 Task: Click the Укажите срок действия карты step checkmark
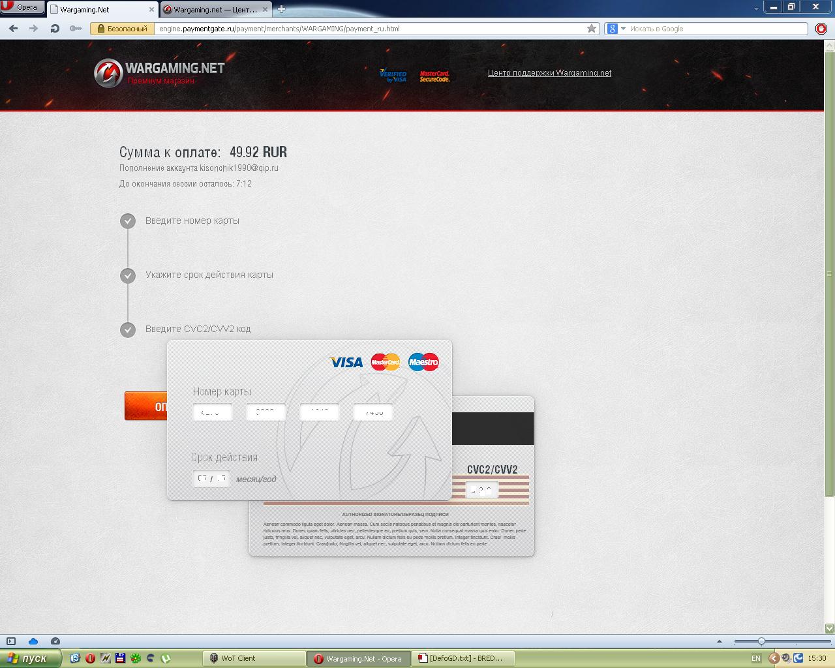(128, 275)
